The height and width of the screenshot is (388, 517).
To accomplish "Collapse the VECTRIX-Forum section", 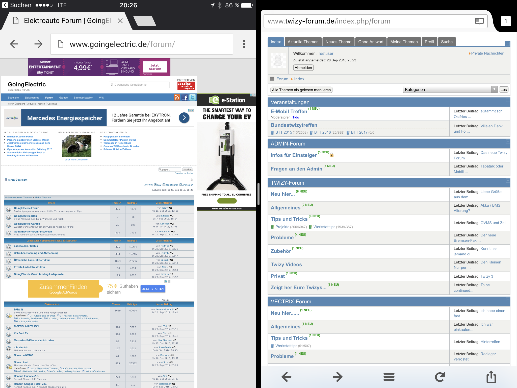I will [508, 299].
